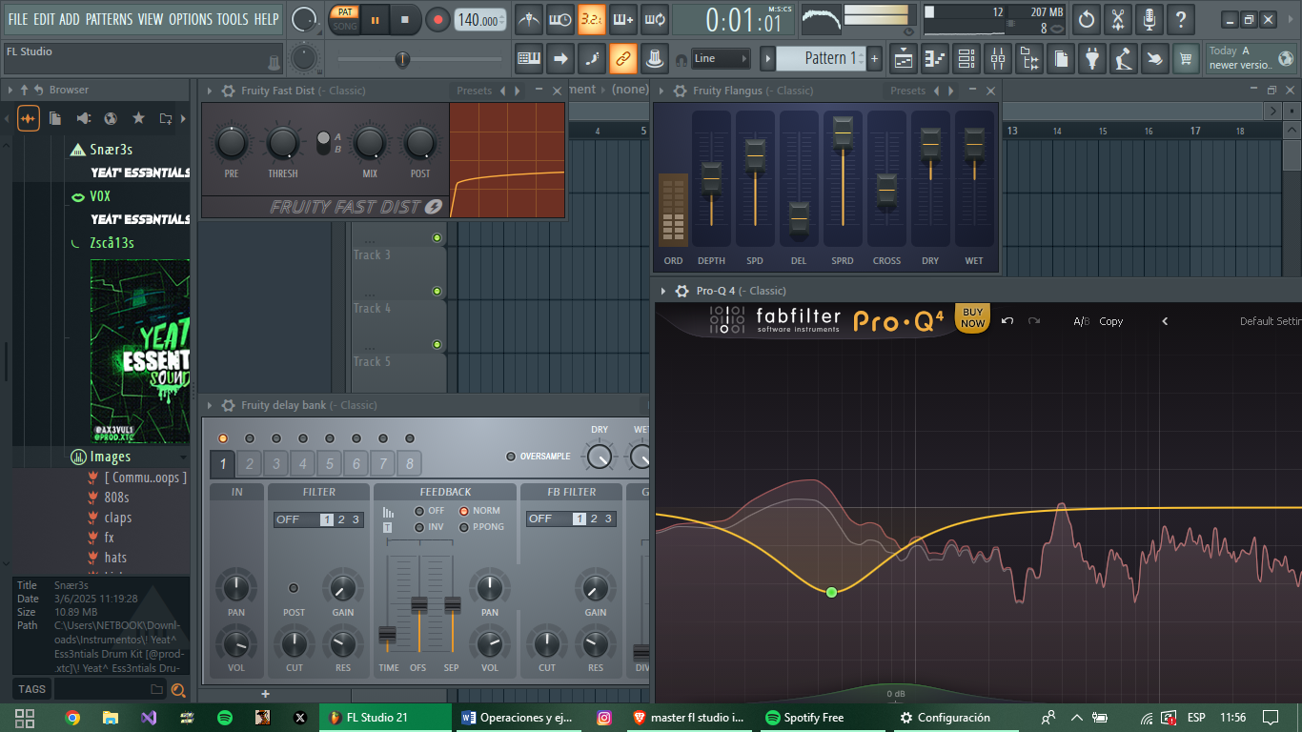The image size is (1302, 732).
Task: Click the step edit footprint icon
Action: [592, 58]
